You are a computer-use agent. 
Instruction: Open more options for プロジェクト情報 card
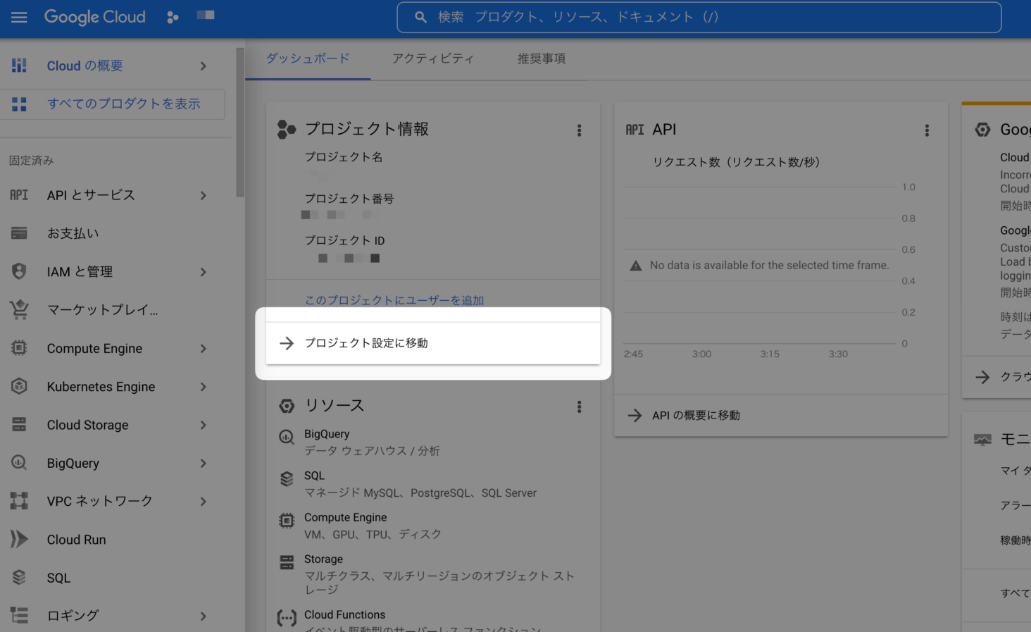579,130
